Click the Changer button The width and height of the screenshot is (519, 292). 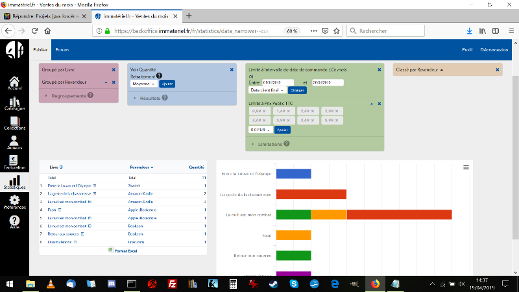[x=297, y=90]
